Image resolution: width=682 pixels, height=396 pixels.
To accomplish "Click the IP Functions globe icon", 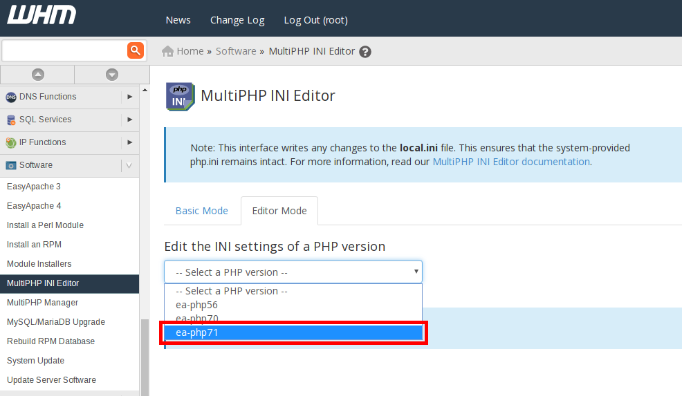I will [x=11, y=143].
